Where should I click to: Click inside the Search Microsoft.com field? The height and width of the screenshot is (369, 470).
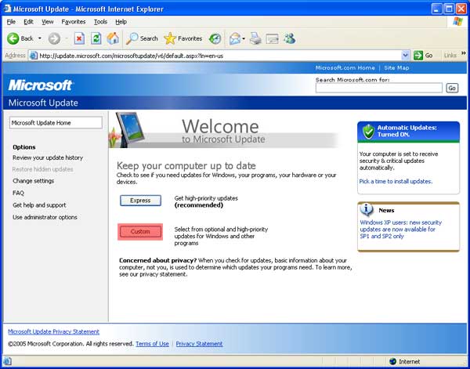[379, 88]
